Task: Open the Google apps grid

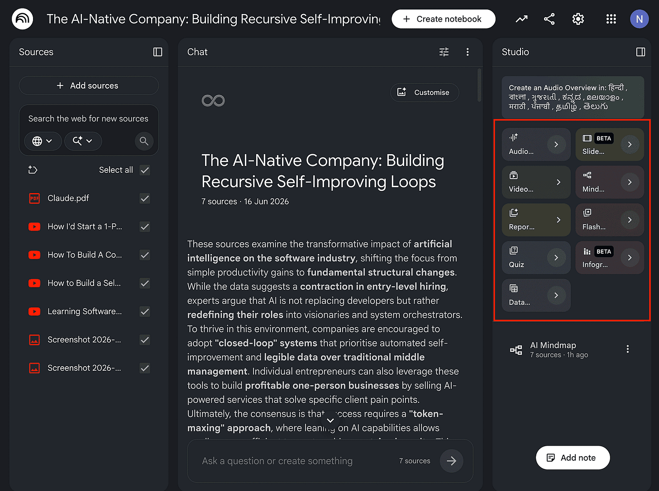Action: (611, 19)
